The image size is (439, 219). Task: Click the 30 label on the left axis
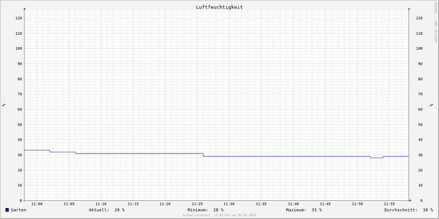[20, 155]
